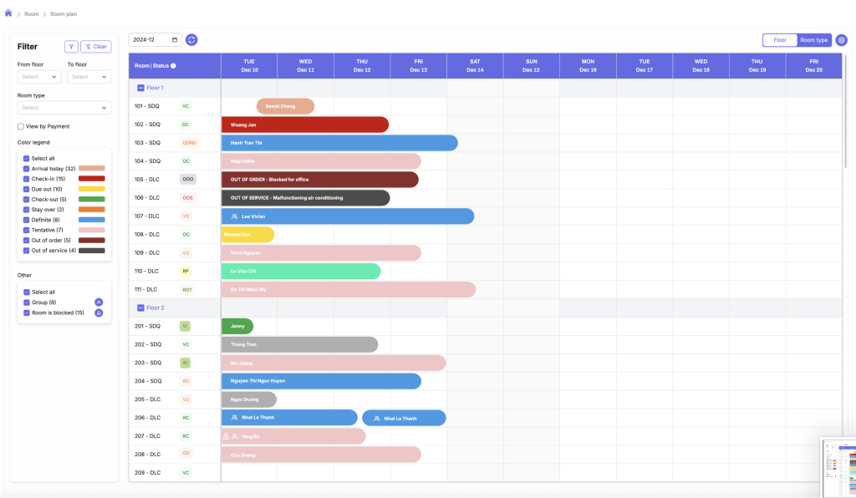
Task: Click the red Check-in color swatch
Action: 91,179
